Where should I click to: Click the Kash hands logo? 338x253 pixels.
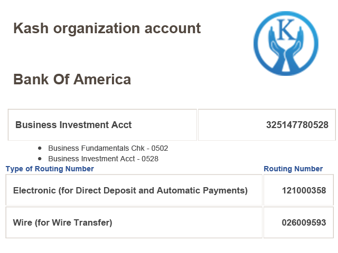click(286, 43)
